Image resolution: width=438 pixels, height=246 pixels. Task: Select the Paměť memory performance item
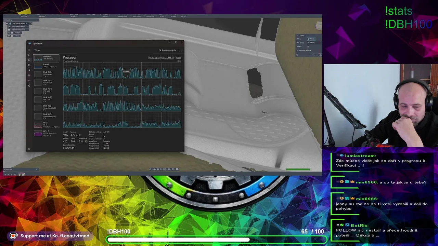click(46, 66)
